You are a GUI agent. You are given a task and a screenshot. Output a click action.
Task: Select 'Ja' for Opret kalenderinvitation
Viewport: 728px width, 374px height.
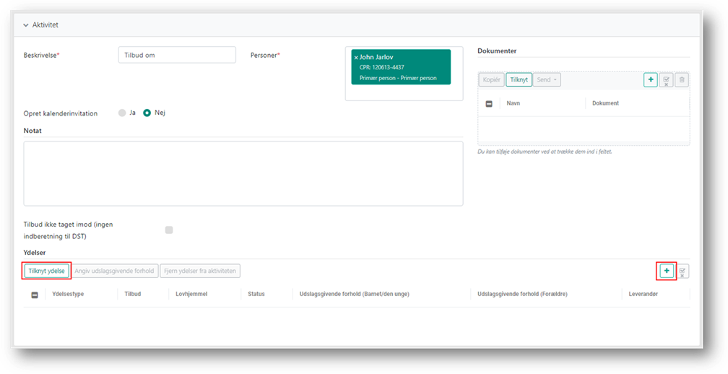point(122,113)
